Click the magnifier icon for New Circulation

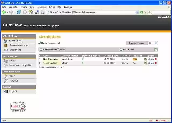[x=149, y=59]
